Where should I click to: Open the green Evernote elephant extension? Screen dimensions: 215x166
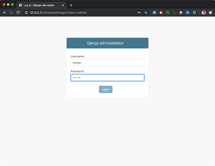[168, 13]
